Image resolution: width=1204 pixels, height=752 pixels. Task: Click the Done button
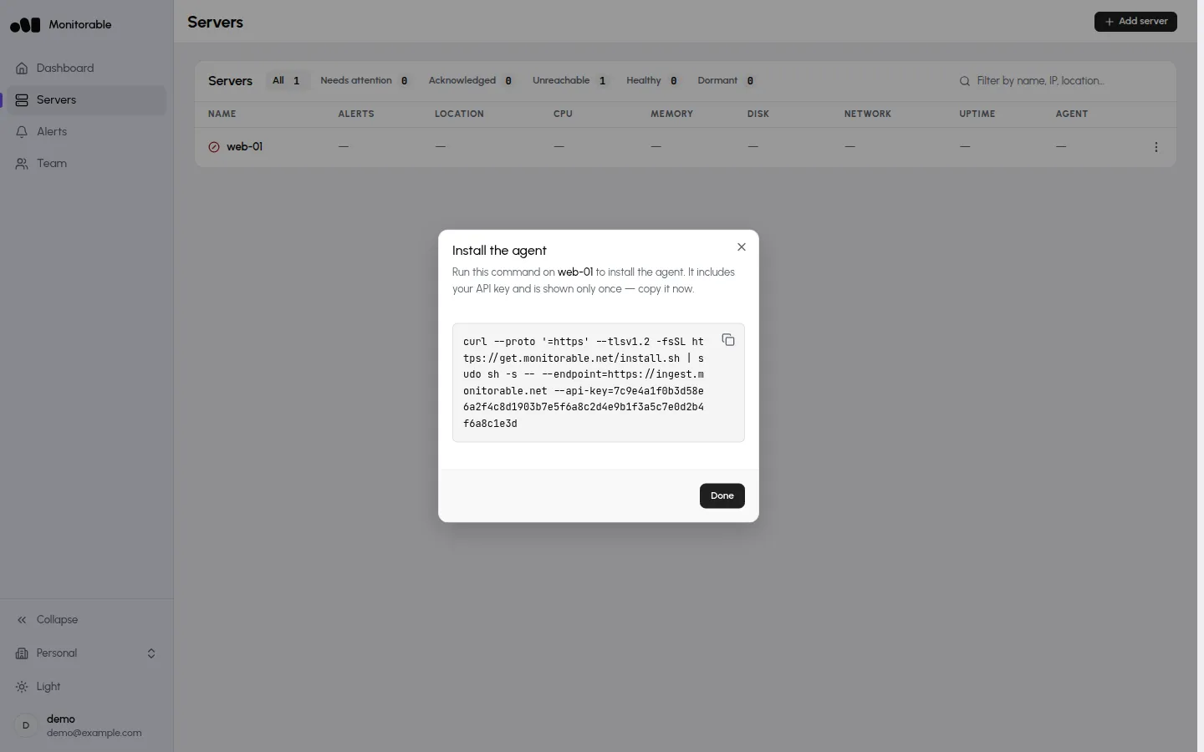[722, 495]
